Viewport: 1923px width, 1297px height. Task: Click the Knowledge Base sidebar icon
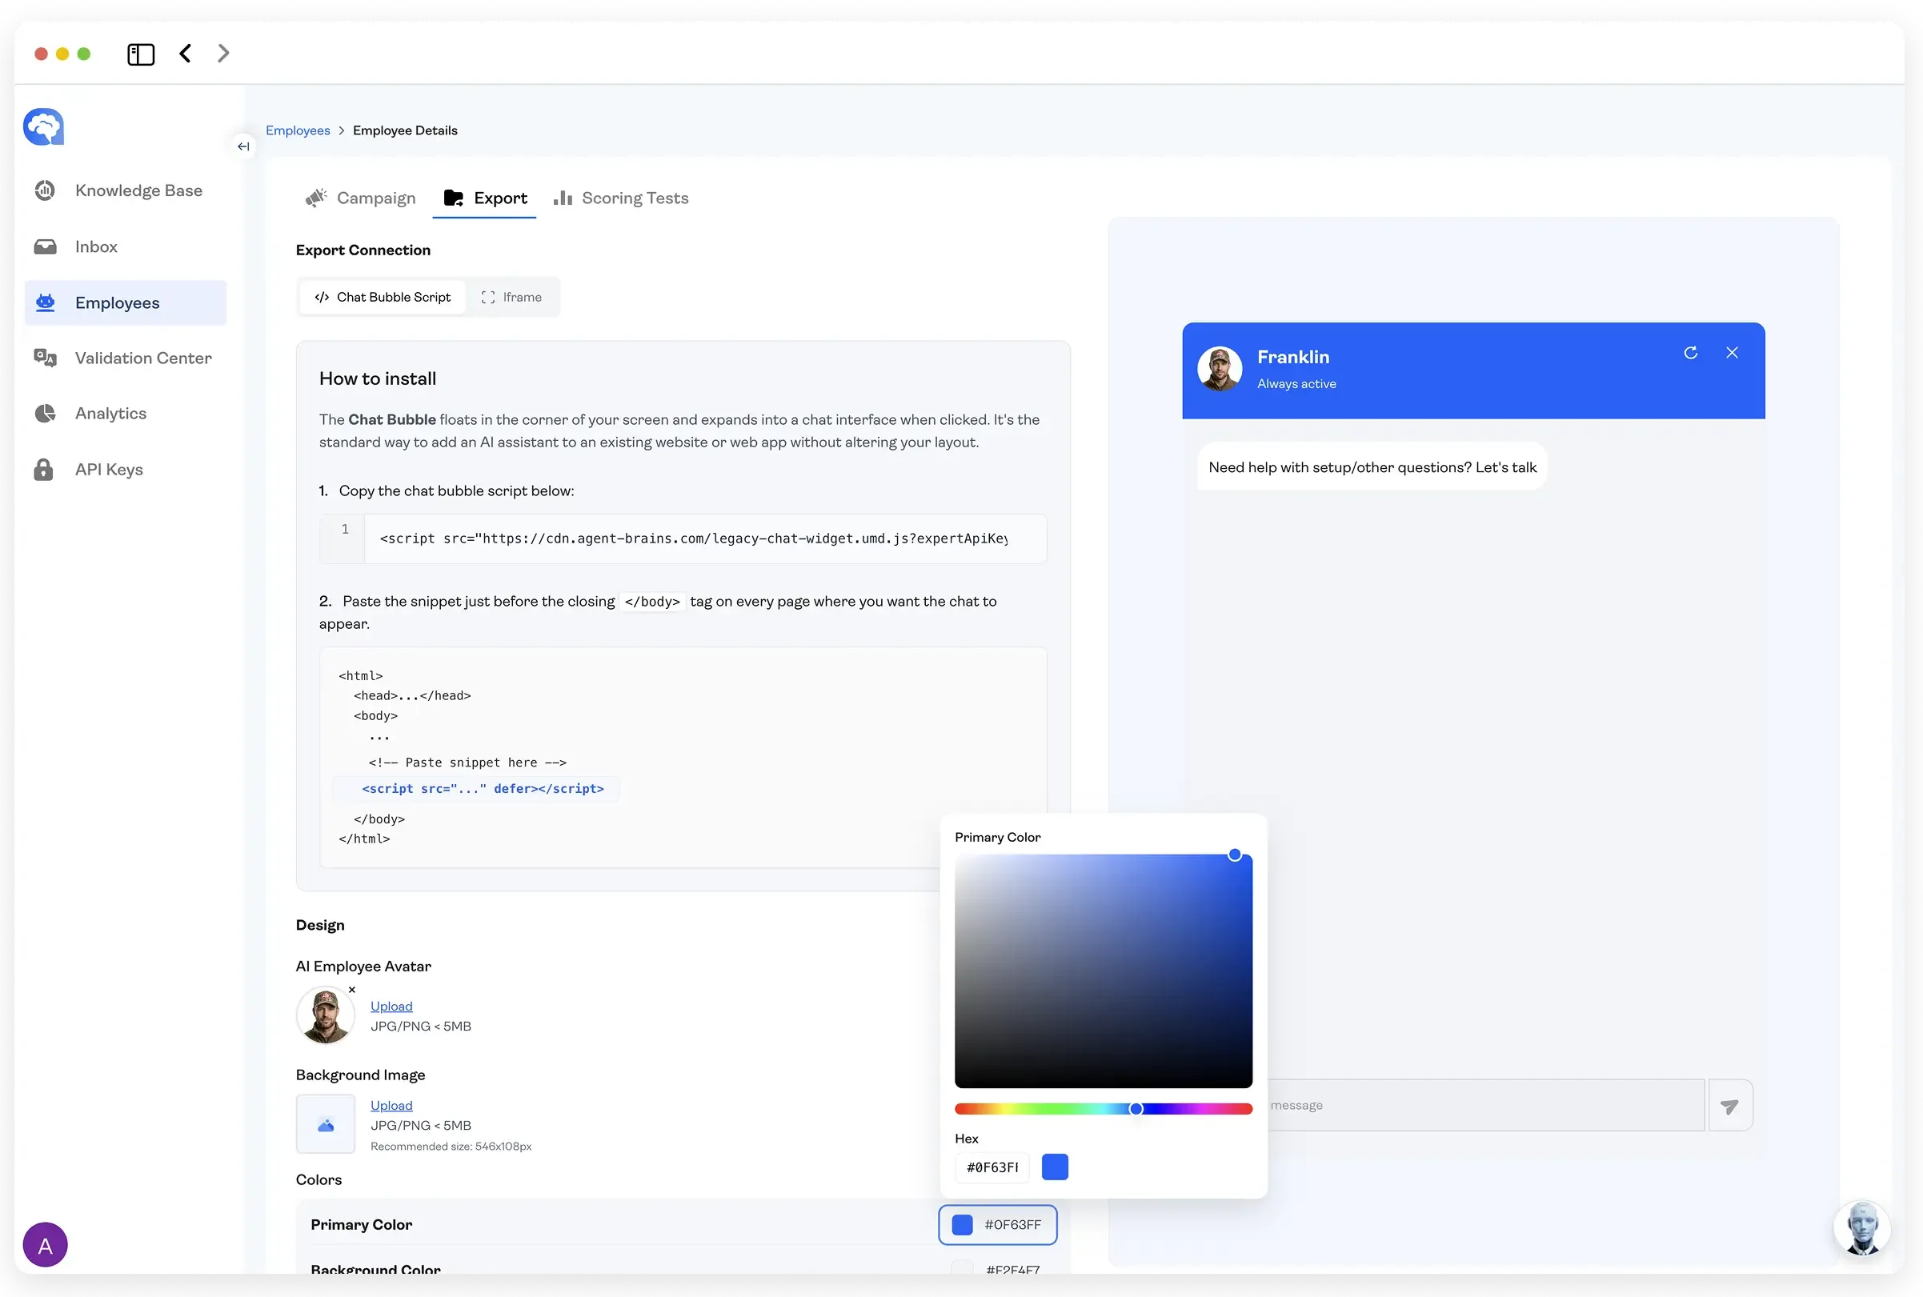point(45,190)
